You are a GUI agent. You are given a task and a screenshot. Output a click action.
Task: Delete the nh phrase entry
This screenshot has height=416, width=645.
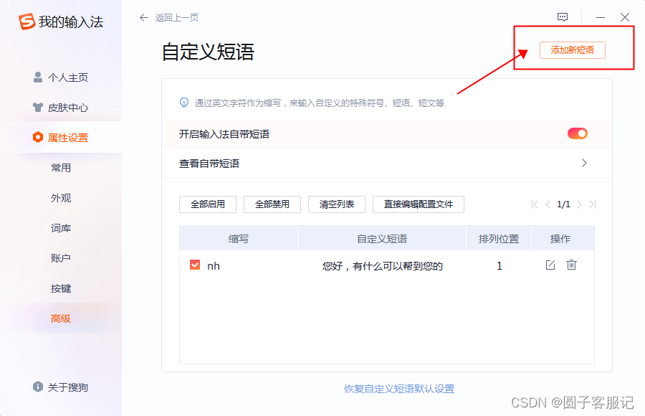point(571,265)
